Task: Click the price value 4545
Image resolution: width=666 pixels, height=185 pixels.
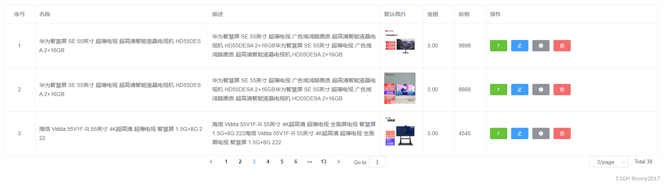Action: 465,134
